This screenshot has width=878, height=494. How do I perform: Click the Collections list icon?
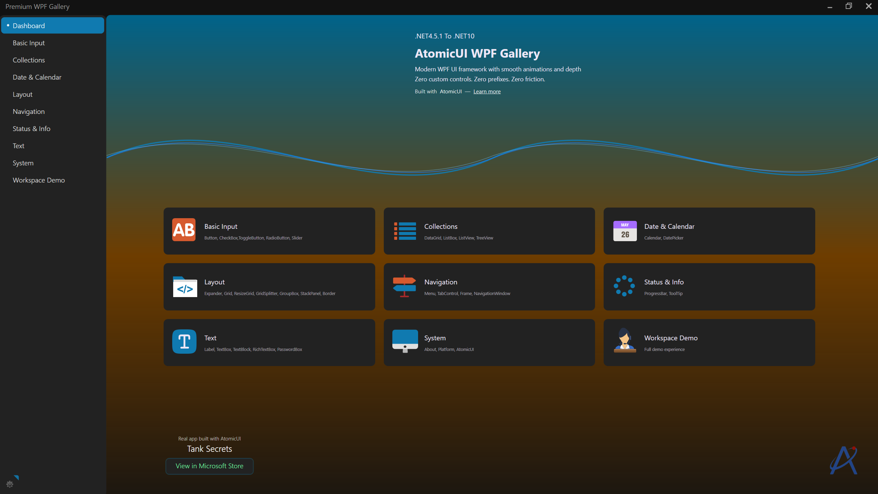tap(405, 231)
